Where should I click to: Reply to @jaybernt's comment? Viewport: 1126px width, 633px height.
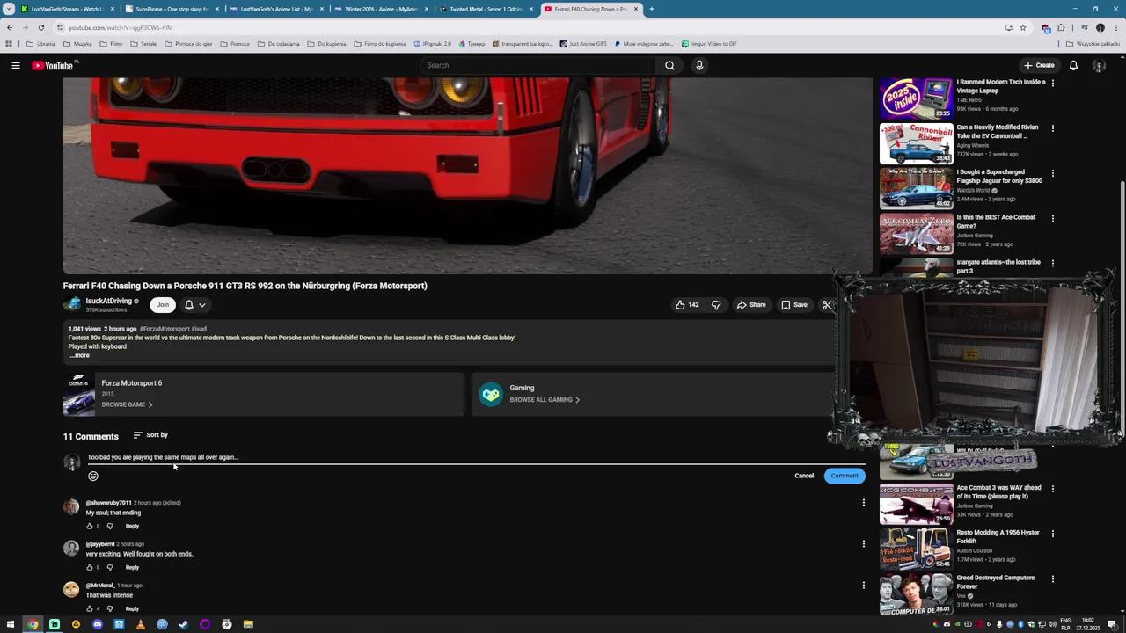tap(132, 567)
